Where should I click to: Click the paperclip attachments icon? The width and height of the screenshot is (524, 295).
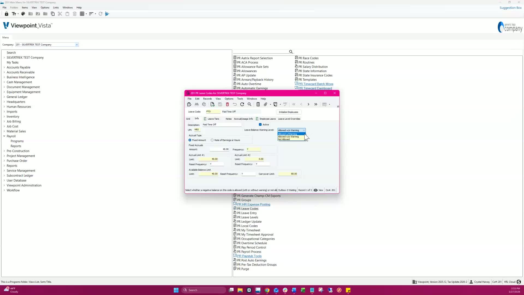265,104
